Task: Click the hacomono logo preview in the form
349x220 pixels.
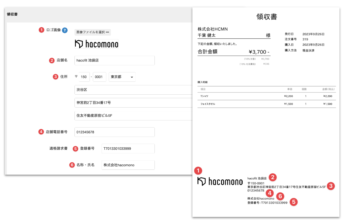Action: point(96,44)
